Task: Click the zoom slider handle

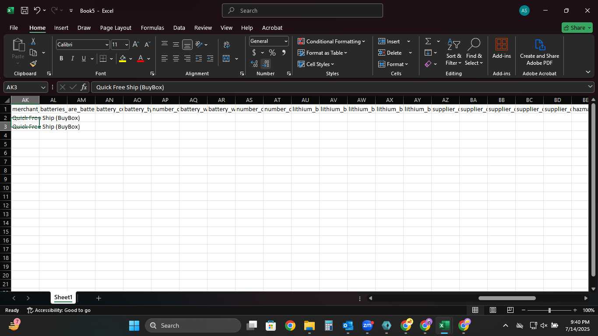Action: 549,310
